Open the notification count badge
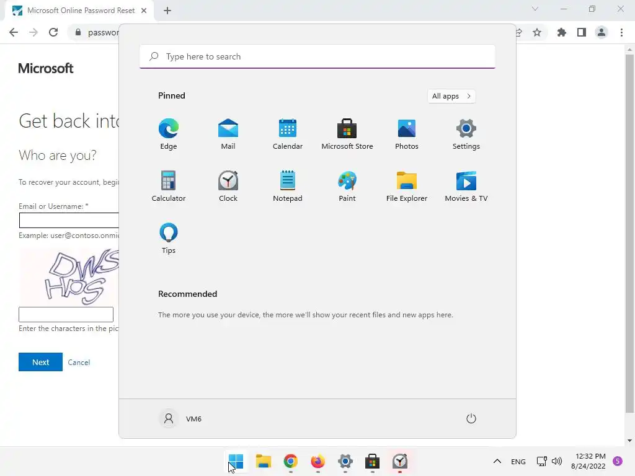This screenshot has height=476, width=635. [618, 461]
